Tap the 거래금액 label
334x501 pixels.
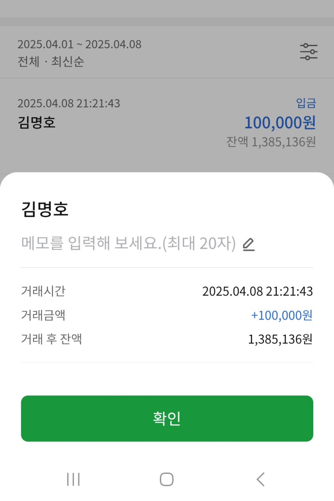pos(43,315)
